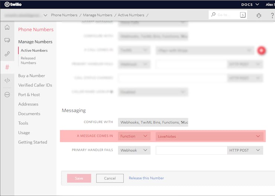Click Manage Numbers breadcrumb
Viewport: 275px width, 196px height.
tap(97, 15)
